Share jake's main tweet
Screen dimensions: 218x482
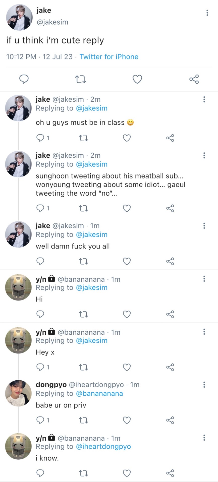point(194,79)
